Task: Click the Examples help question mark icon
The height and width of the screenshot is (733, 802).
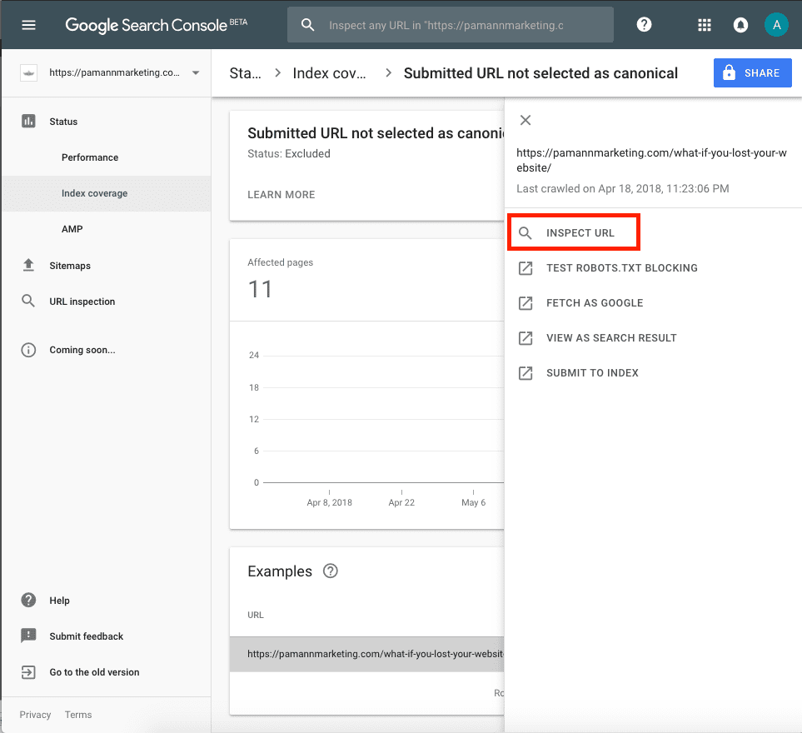Action: point(331,571)
